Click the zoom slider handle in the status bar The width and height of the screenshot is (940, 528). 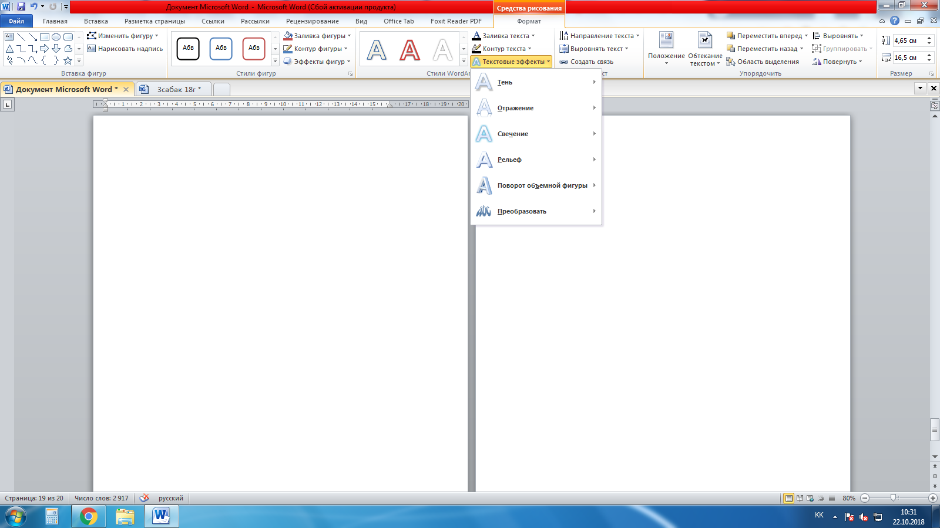pos(893,498)
